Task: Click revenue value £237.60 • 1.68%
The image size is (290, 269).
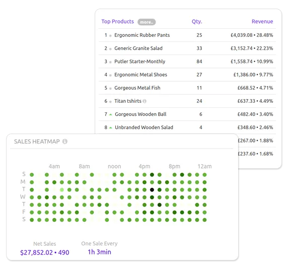Action: 256,154
